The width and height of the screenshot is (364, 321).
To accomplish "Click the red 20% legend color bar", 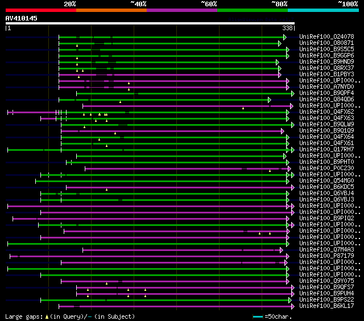I will pyautogui.click(x=41, y=10).
